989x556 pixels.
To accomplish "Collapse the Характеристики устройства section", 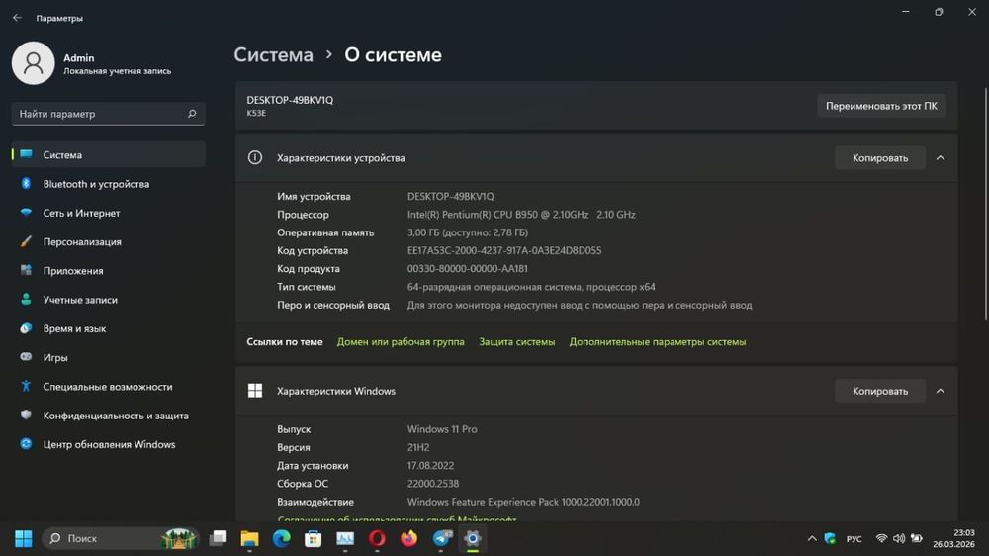I will (x=941, y=157).
